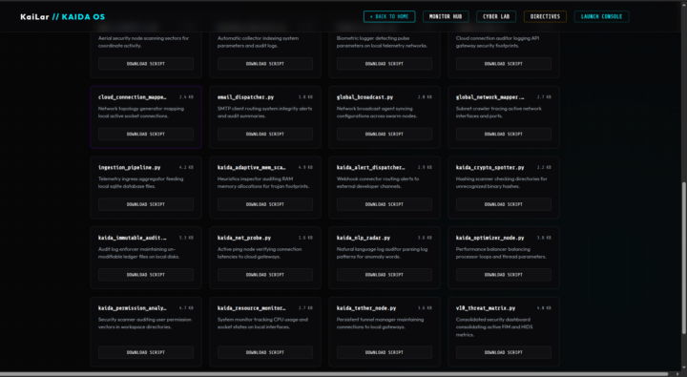
Task: Select the kaida_net_probe.py file title
Action: point(244,238)
